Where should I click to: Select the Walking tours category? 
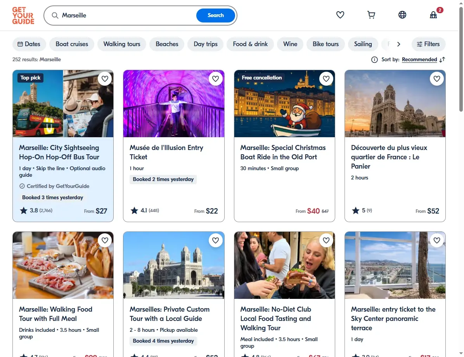pos(121,44)
